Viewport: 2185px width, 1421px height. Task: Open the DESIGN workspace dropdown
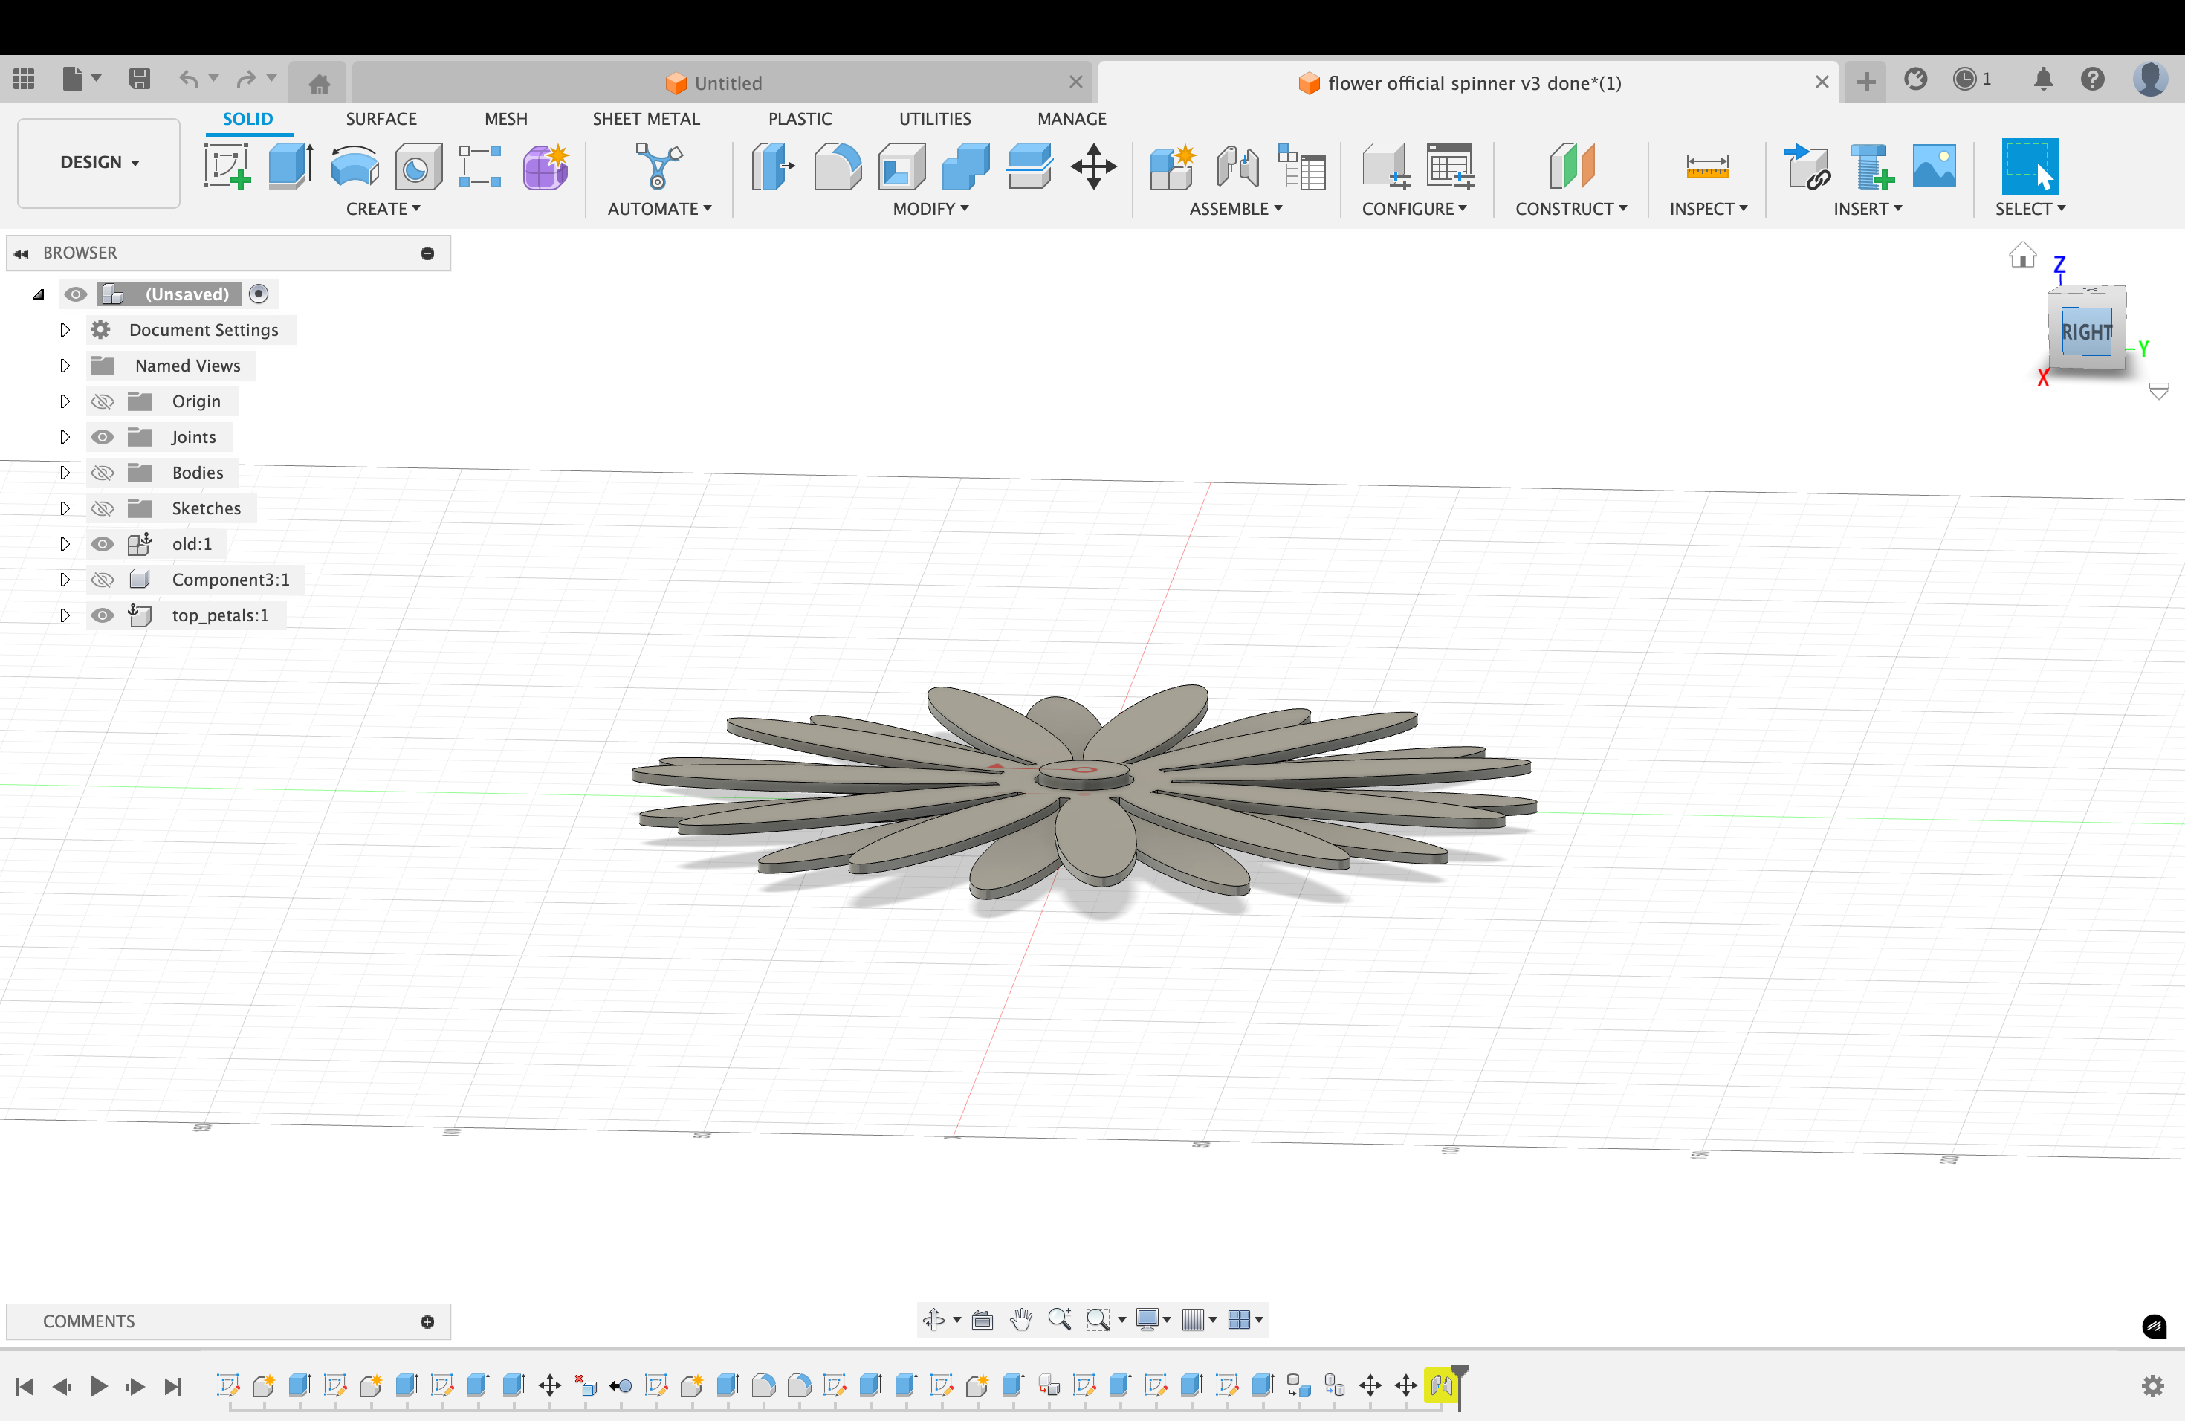point(99,163)
